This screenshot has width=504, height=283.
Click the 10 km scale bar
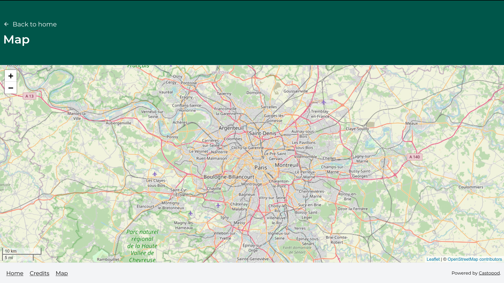(22, 251)
